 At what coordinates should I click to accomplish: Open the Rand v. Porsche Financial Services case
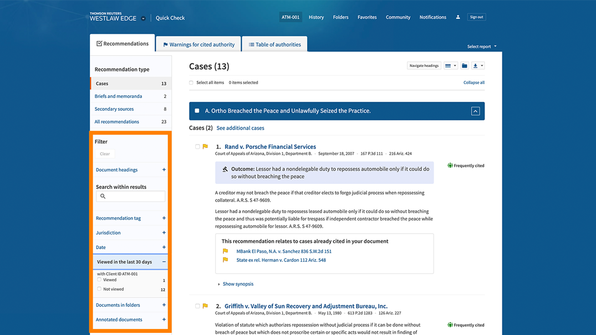click(x=270, y=147)
